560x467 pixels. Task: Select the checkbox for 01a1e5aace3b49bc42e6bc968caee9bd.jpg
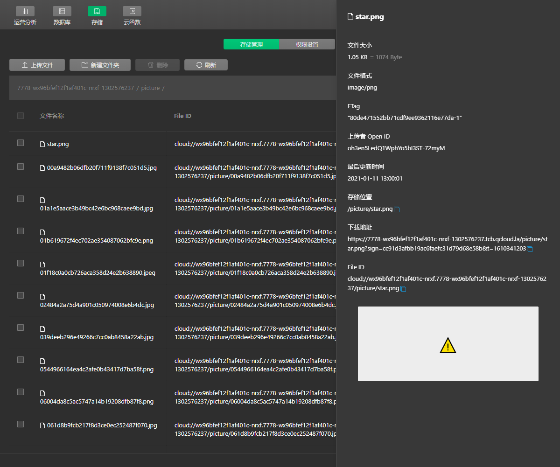[21, 199]
